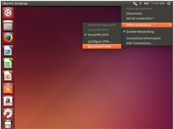
Task: Open Configure VPN...
Action: coord(100,42)
